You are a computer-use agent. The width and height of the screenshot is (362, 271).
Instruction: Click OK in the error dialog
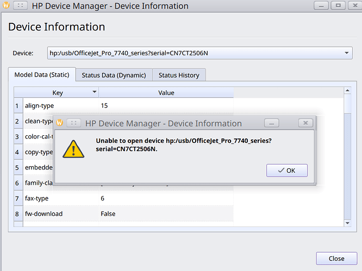287,171
